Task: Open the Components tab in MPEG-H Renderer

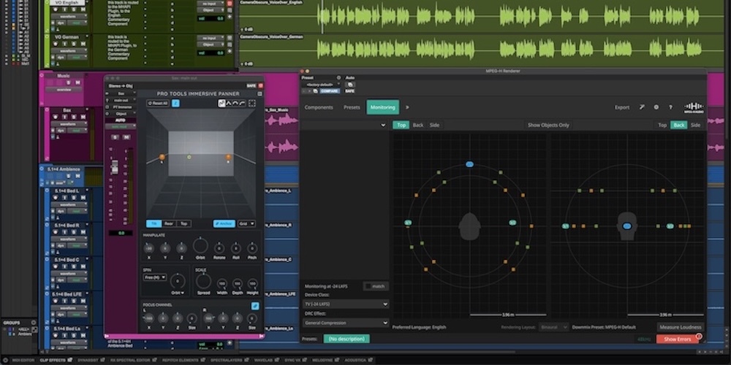Action: point(319,107)
